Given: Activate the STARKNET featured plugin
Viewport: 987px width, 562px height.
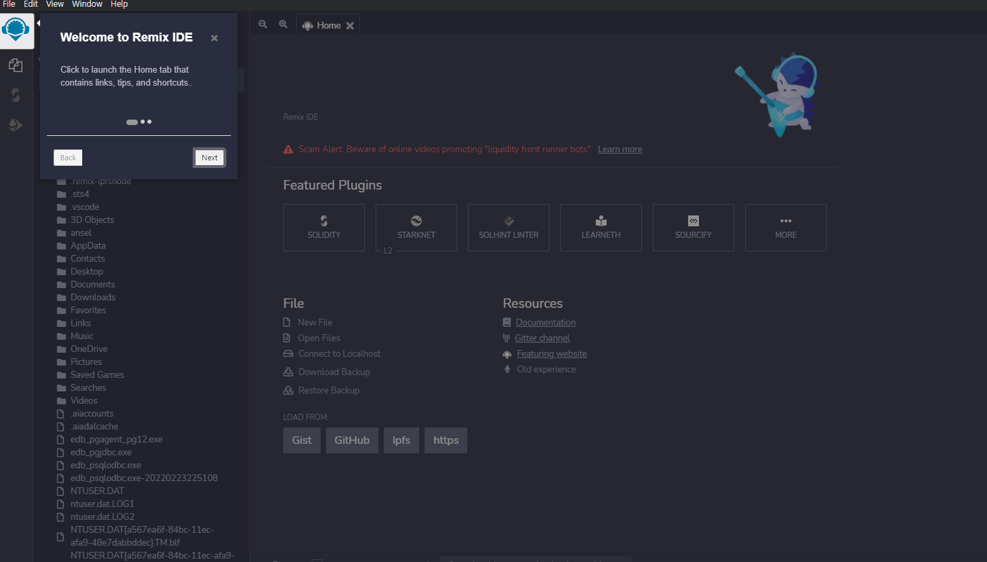Looking at the screenshot, I should [x=416, y=228].
